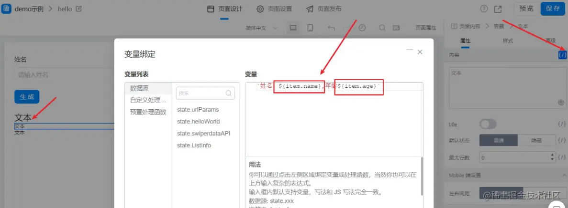The height and width of the screenshot is (208, 568).
Task: Click the variable expression editor
Action: [334, 119]
